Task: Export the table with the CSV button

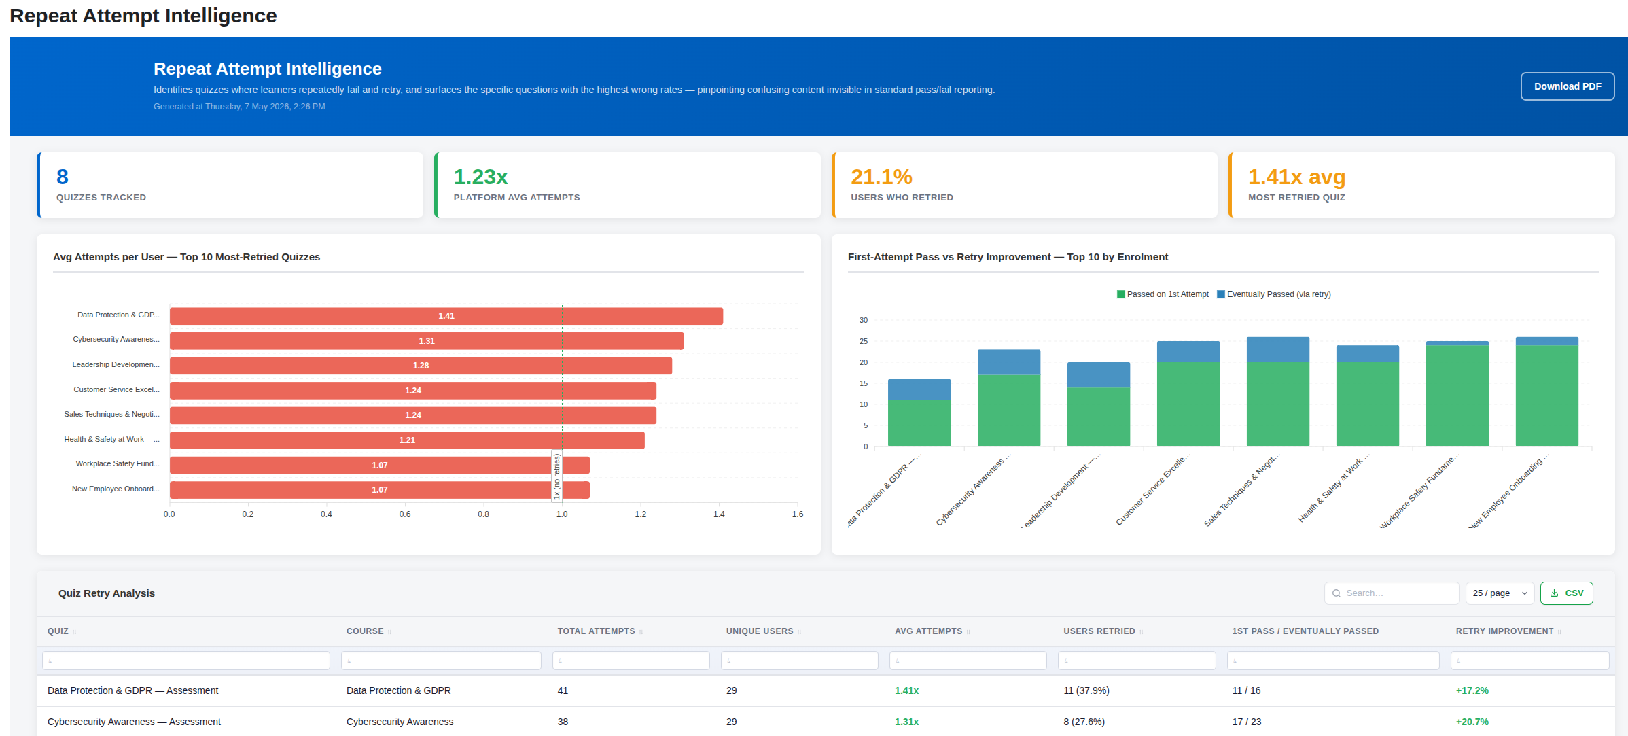Action: 1566,593
